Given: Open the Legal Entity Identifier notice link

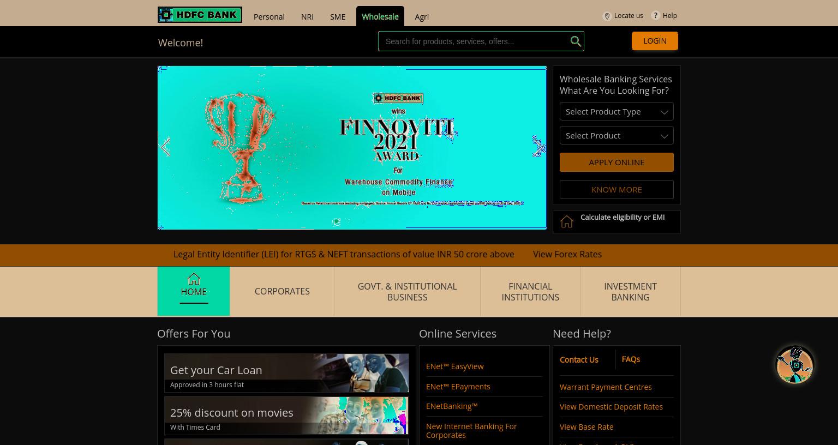Looking at the screenshot, I should [344, 254].
